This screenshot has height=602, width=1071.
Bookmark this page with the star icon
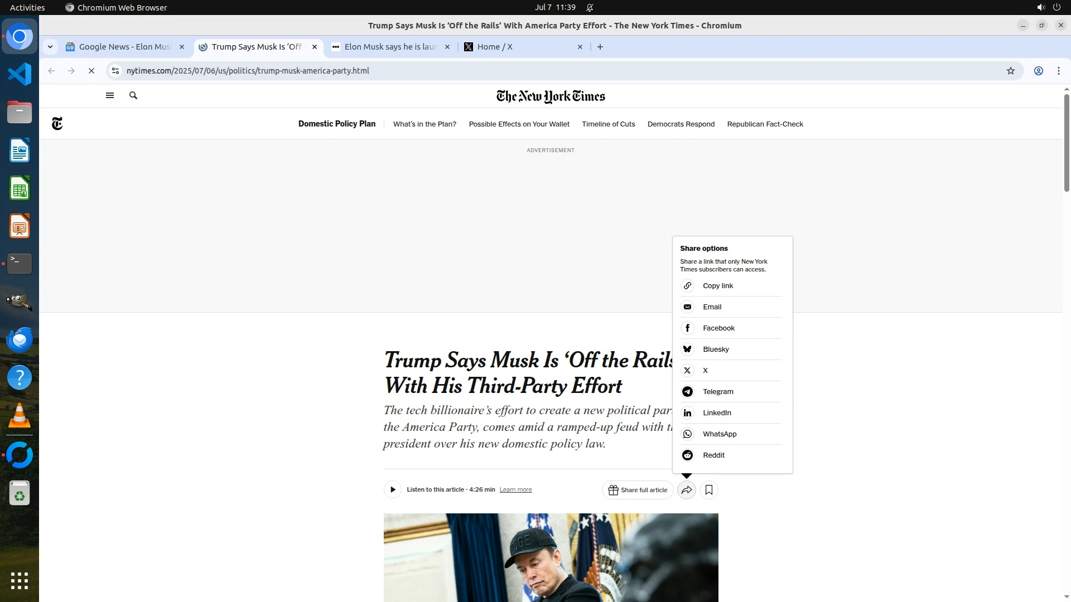point(1010,71)
